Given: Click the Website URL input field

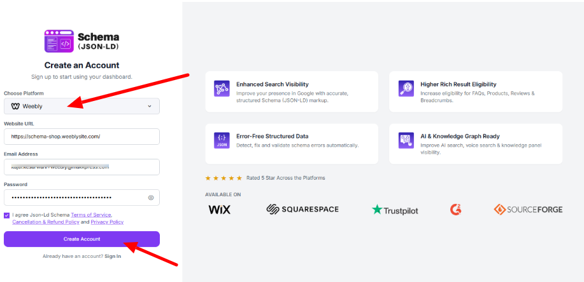Looking at the screenshot, I should coord(82,137).
